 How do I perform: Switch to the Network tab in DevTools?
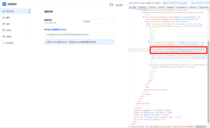point(170,7)
